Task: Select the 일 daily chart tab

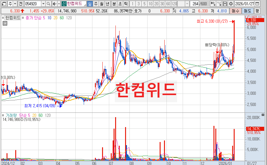Action: [x=90, y=3]
